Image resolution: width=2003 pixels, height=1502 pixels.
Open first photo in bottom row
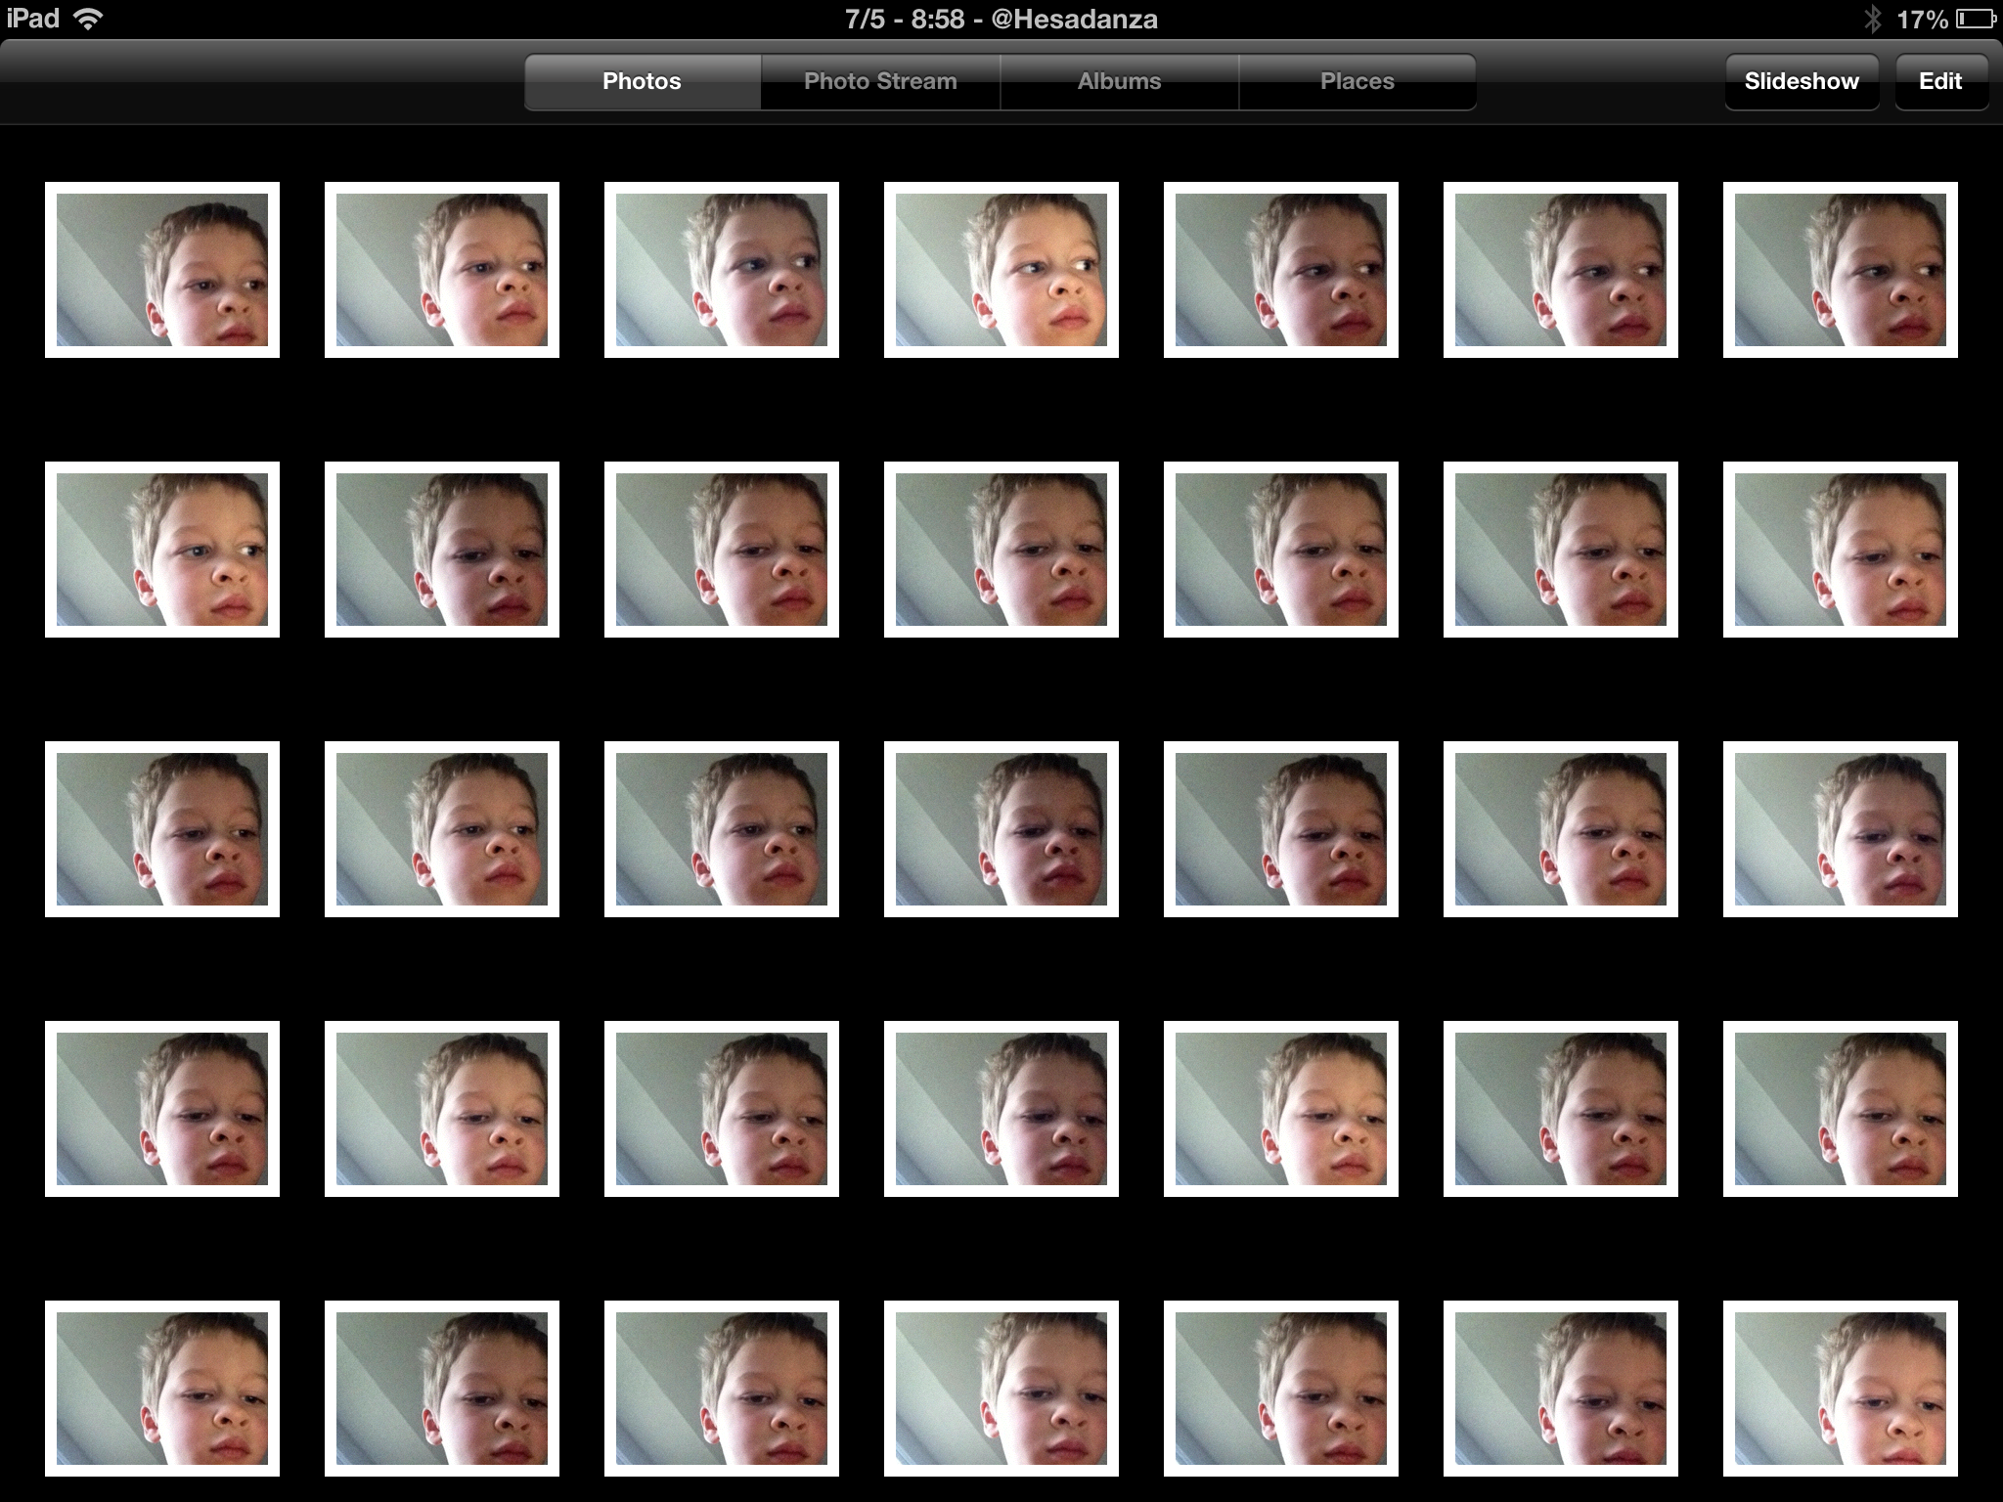[162, 1389]
